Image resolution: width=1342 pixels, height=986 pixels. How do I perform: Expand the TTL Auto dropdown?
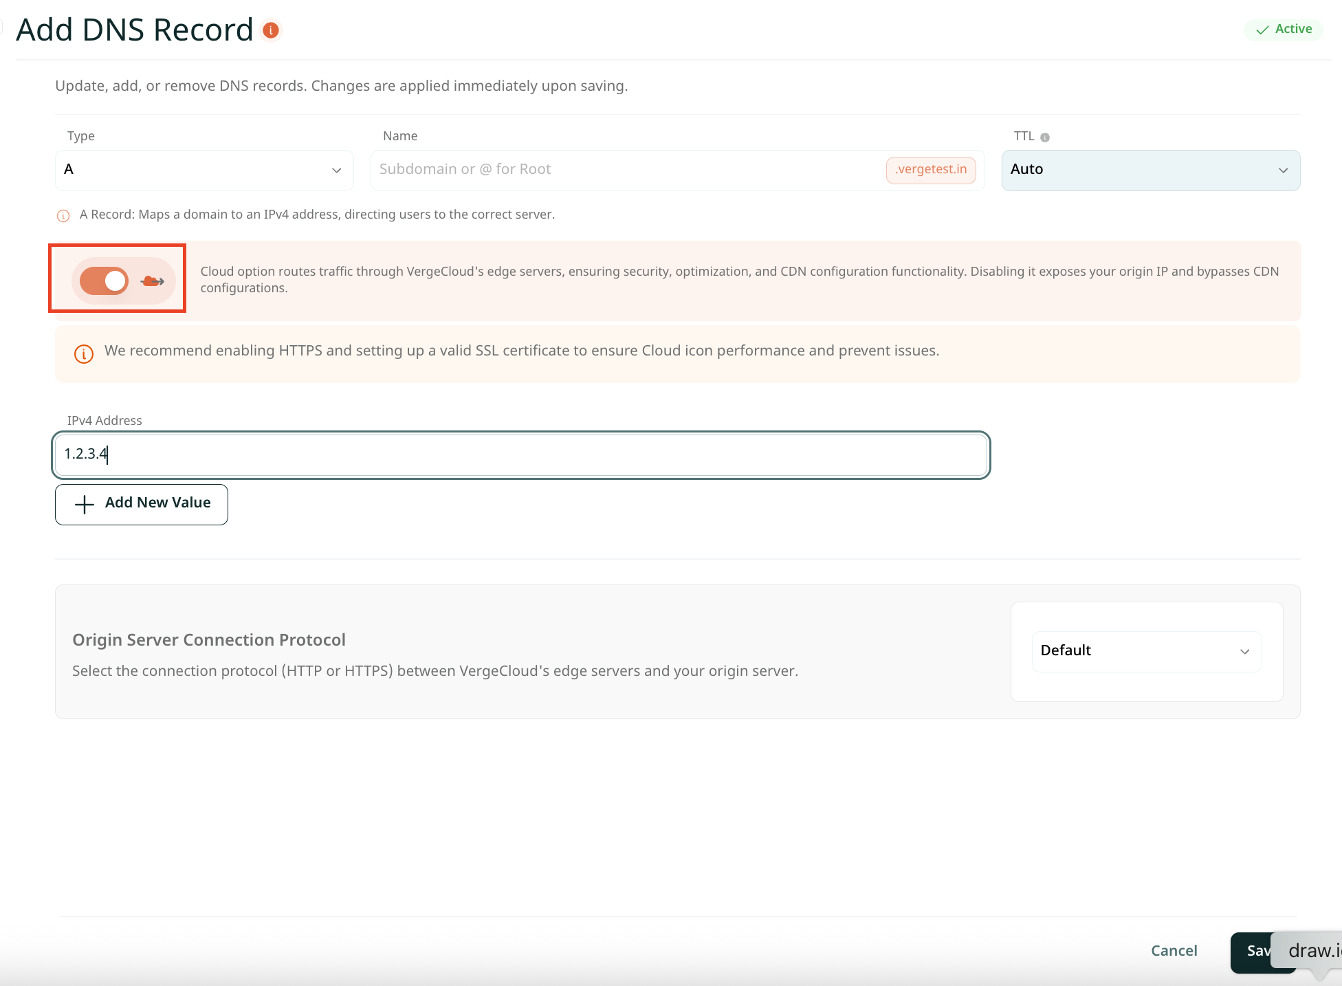pyautogui.click(x=1150, y=170)
